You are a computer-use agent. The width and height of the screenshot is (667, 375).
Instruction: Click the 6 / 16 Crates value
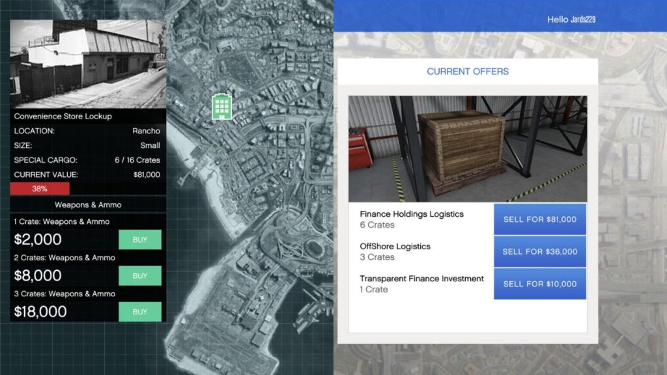tap(137, 160)
